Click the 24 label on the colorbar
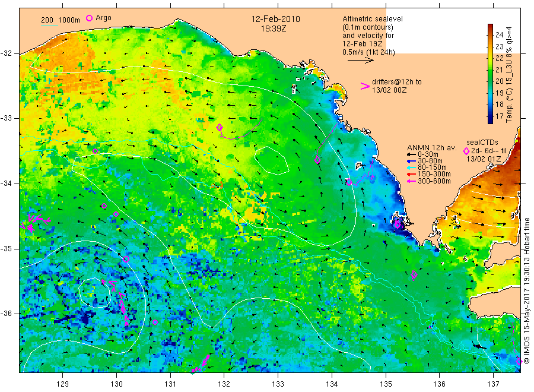Image resolution: width=534 pixels, height=392 pixels. (499, 35)
